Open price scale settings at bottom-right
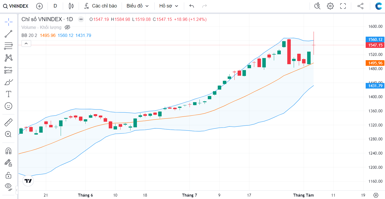The width and height of the screenshot is (385, 199). [376, 195]
